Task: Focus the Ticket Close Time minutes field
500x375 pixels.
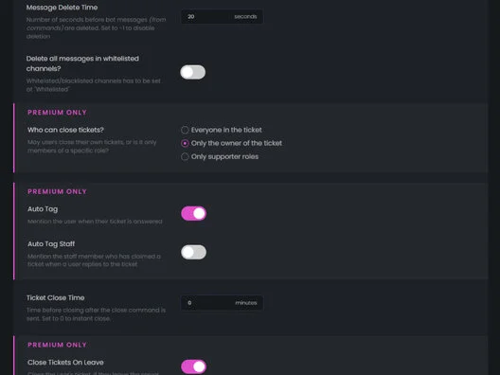Action: click(x=222, y=303)
